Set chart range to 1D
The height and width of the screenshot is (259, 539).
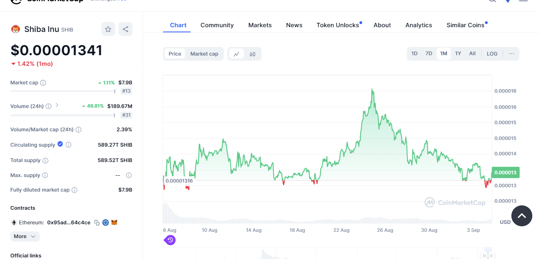click(414, 54)
